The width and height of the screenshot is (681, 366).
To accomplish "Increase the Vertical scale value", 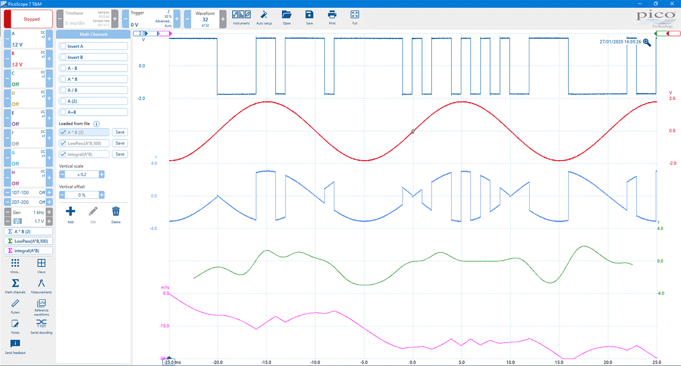I will (x=102, y=175).
